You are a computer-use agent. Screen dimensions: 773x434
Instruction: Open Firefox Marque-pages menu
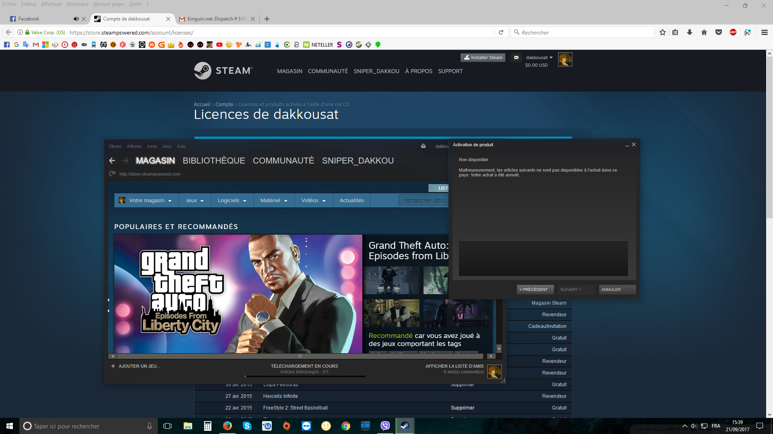tap(109, 4)
